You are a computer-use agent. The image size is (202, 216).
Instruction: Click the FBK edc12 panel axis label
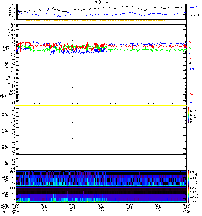click(x=5, y=178)
